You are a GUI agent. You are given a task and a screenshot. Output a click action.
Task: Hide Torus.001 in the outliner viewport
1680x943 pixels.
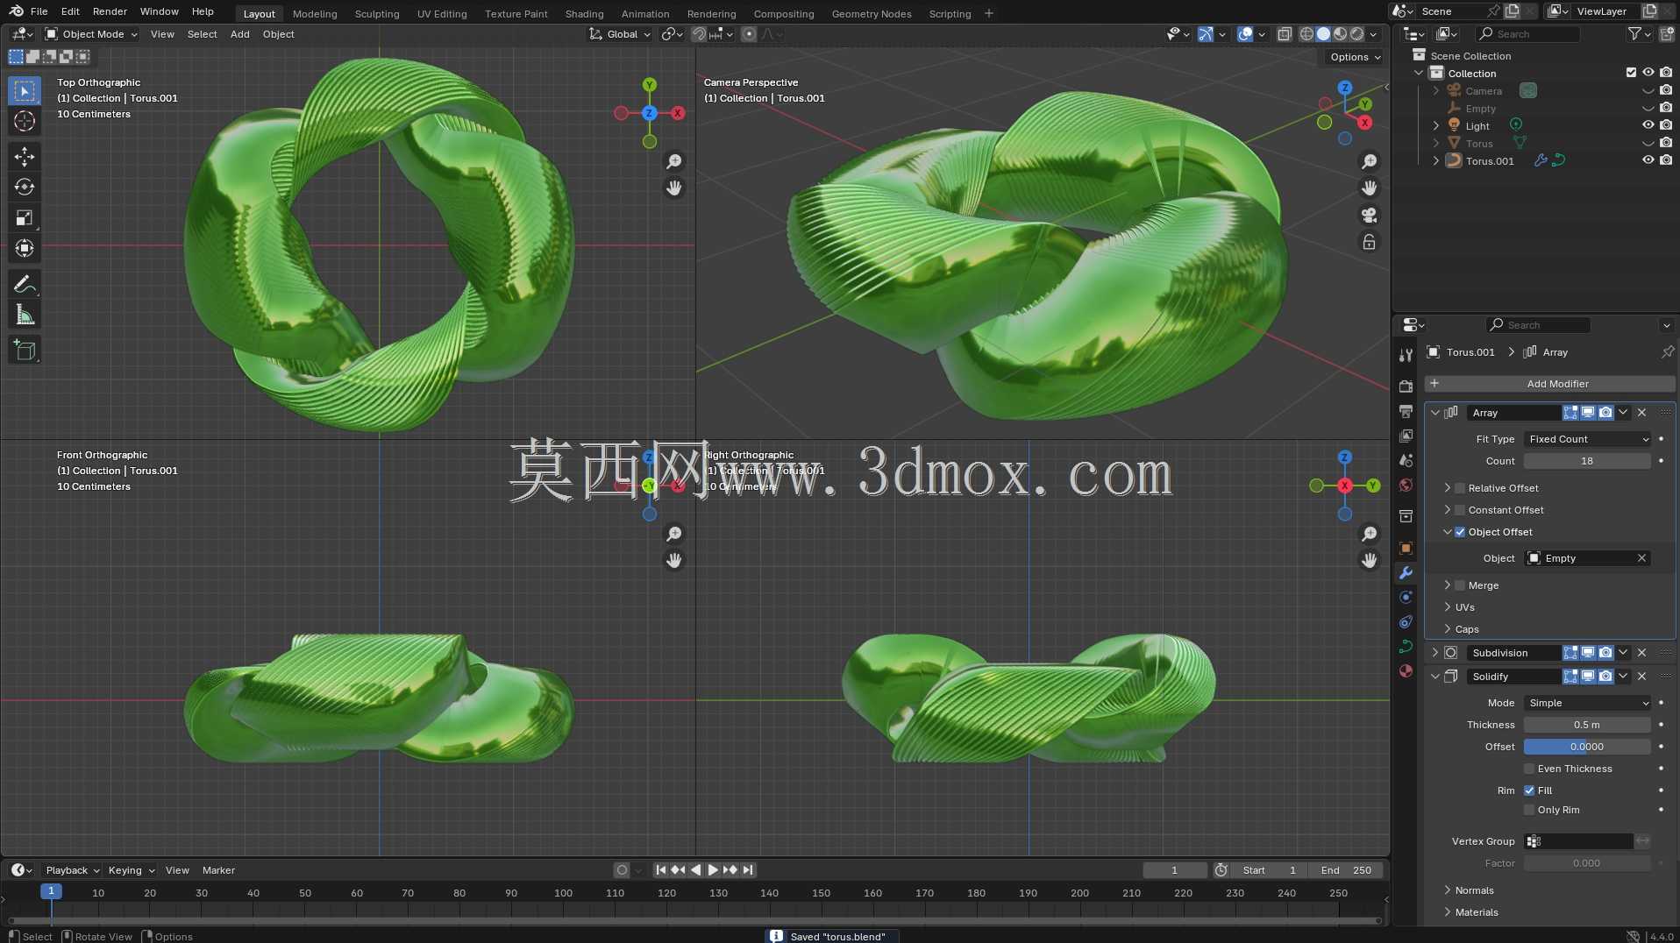pos(1648,160)
